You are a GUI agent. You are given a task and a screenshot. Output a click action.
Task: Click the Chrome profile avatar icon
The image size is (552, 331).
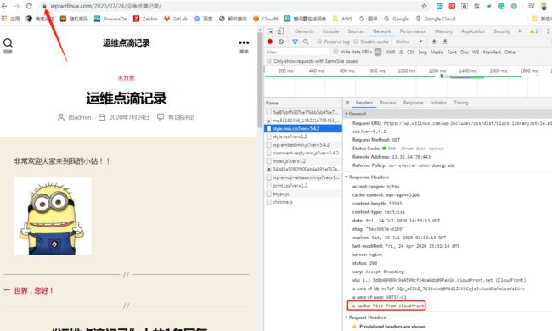coord(544,6)
